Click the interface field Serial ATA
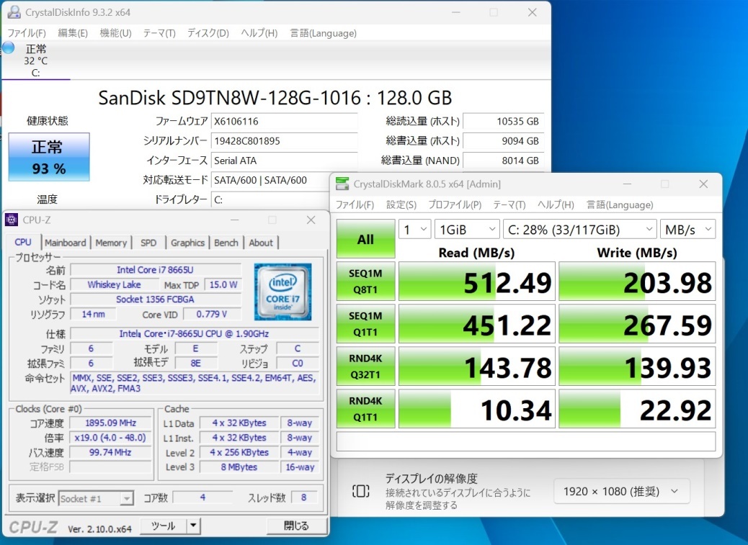 point(285,161)
